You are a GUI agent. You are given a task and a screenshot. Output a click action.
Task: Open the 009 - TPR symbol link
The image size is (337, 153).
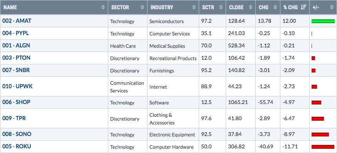pyautogui.click(x=14, y=118)
